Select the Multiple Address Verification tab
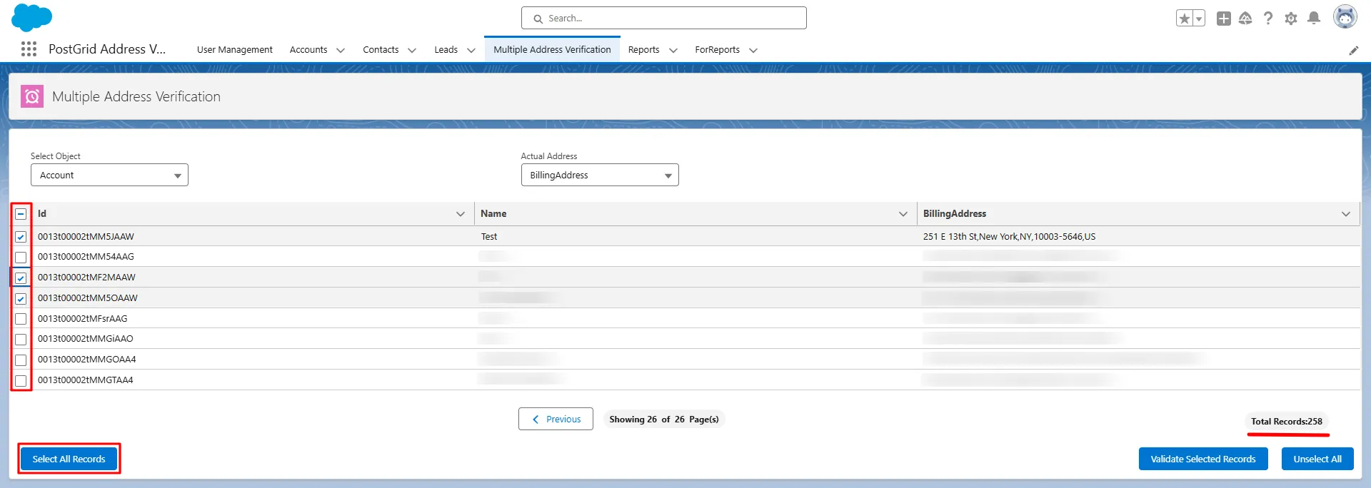This screenshot has width=1371, height=488. click(x=552, y=49)
